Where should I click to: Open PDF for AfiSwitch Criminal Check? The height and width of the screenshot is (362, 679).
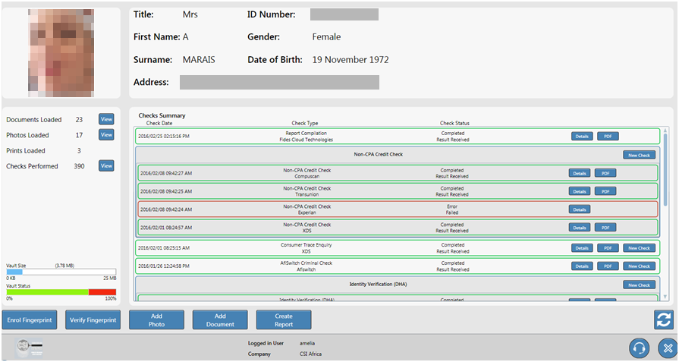click(x=608, y=266)
